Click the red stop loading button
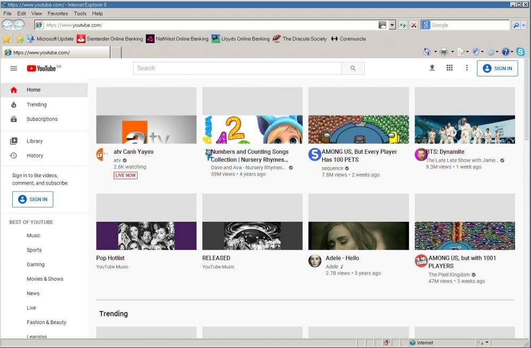 pyautogui.click(x=414, y=25)
